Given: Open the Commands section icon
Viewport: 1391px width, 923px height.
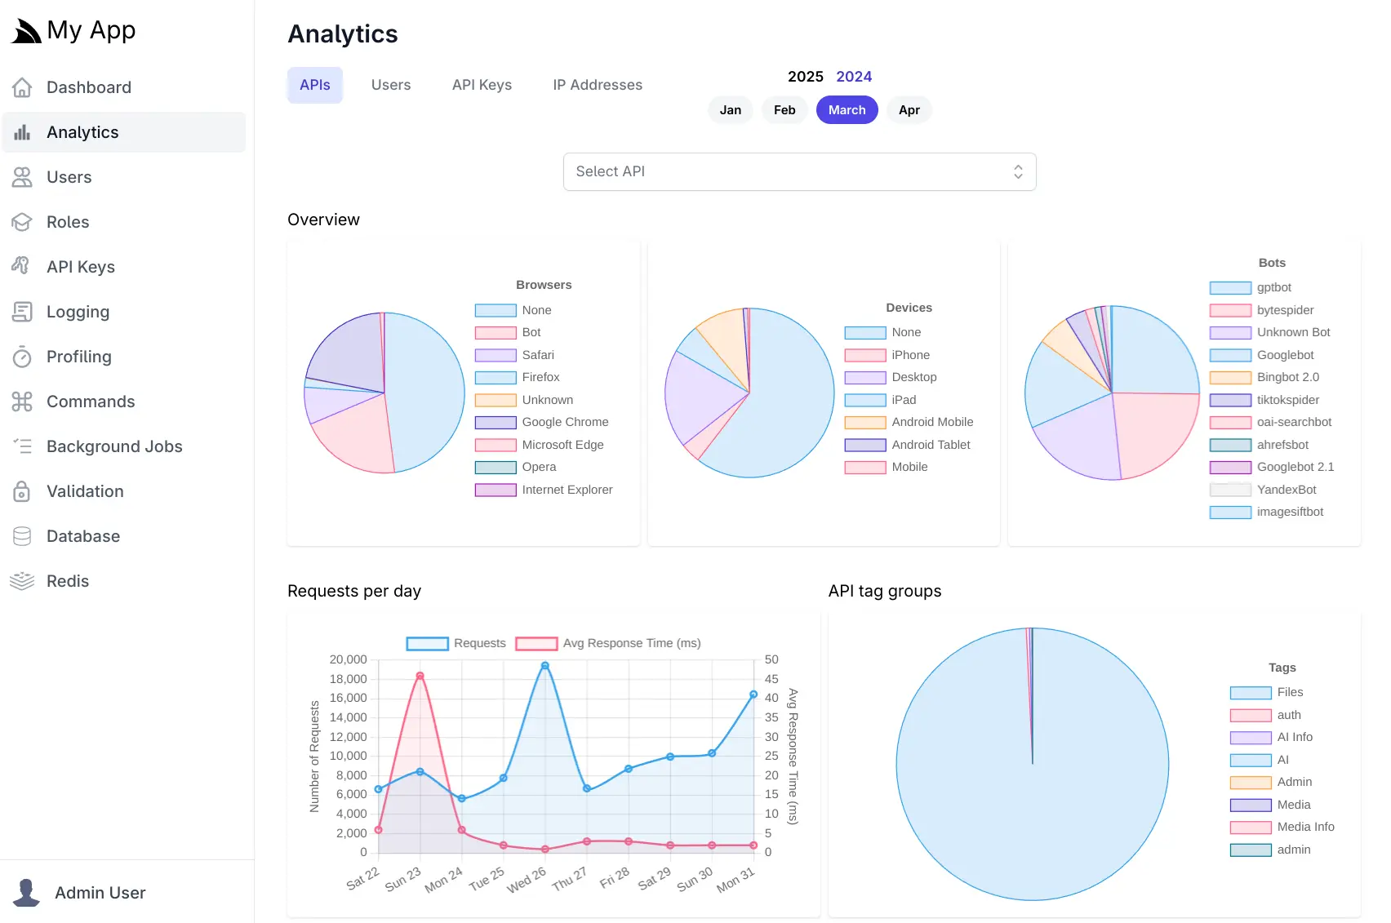Looking at the screenshot, I should 22,401.
